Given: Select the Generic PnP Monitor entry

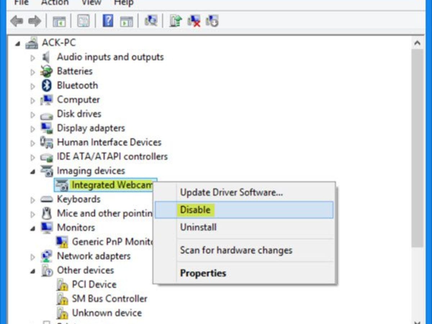Looking at the screenshot, I should (113, 242).
